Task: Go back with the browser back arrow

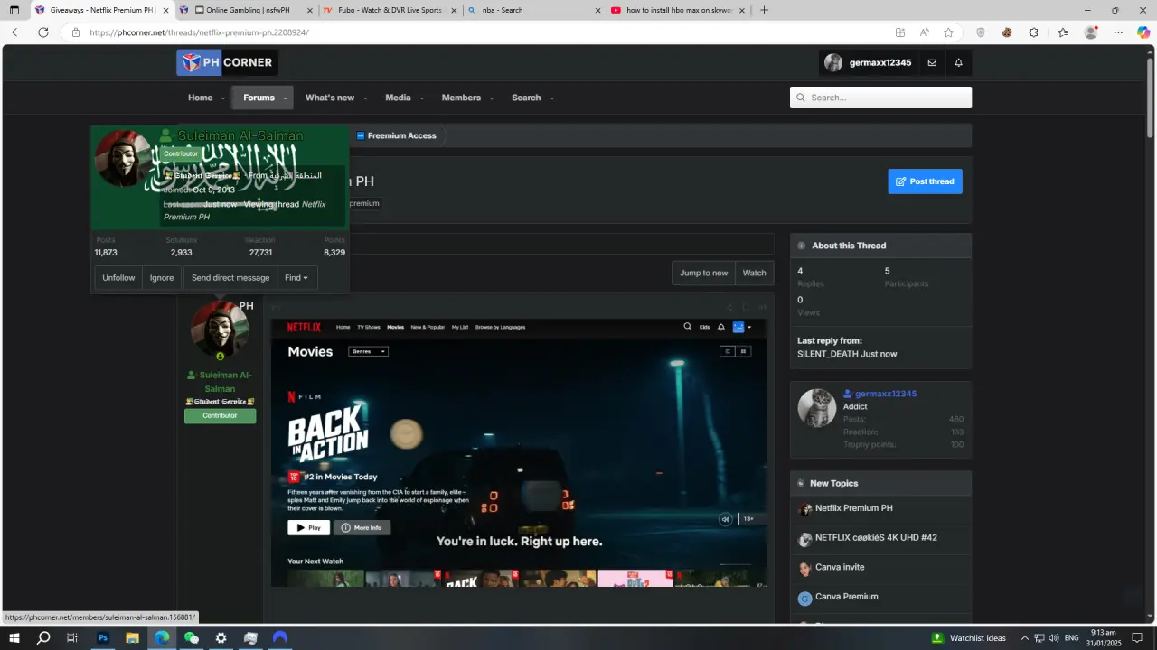Action: pyautogui.click(x=16, y=32)
